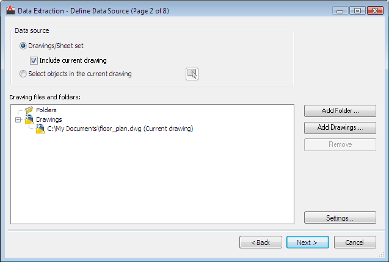The image size is (389, 262).
Task: Choose Select objects in the current drawing
Action: [23, 74]
